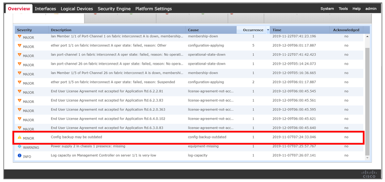Click Acknowledged 'no' for log capacity row

[346, 155]
